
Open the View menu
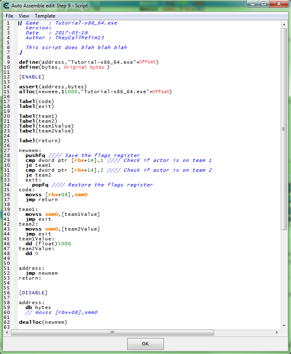(x=24, y=16)
